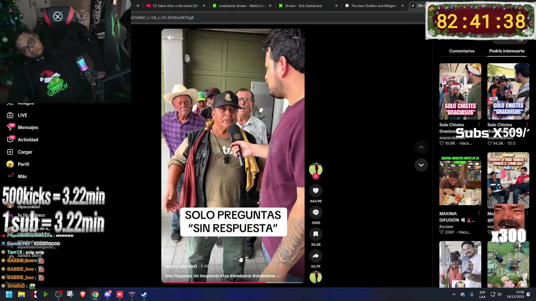Screen dimensions: 536x301
Task: Click the Actividad icon with badge
Action: pos(10,139)
